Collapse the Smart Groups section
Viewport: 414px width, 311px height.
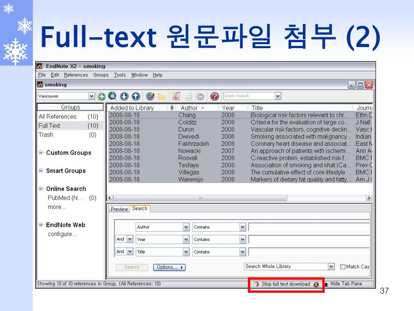coord(41,170)
